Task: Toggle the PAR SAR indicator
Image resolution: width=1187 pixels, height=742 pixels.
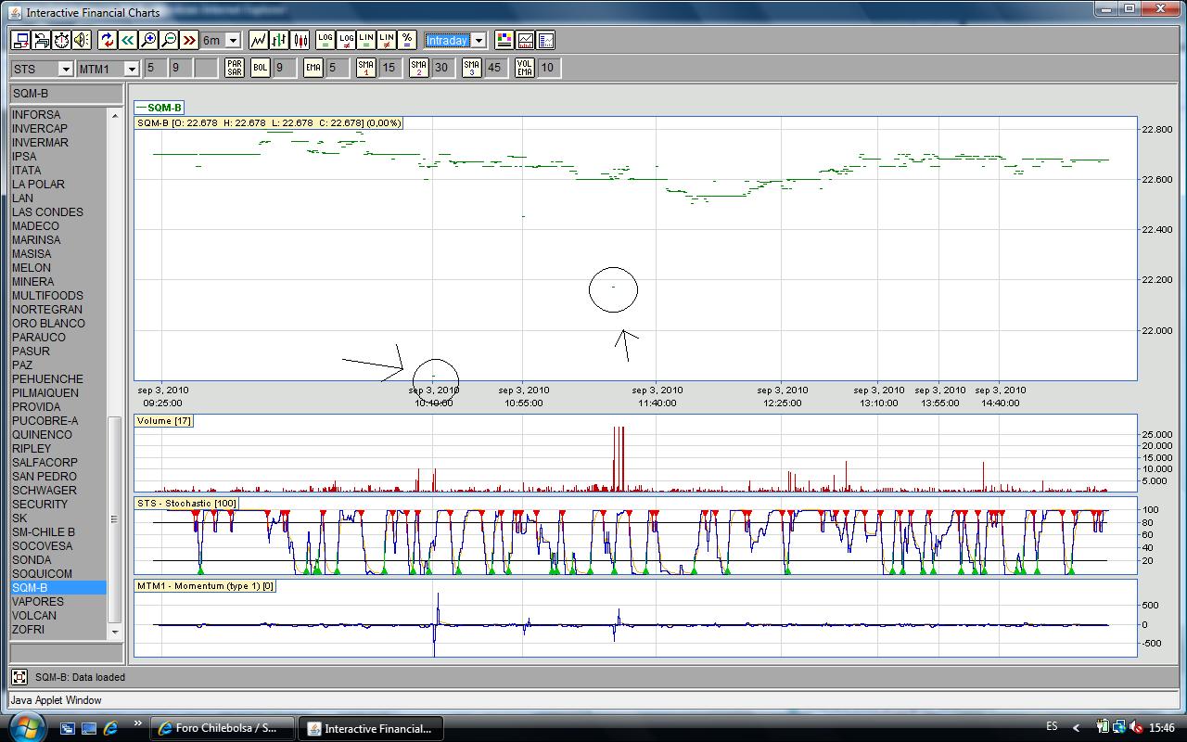Action: 235,68
